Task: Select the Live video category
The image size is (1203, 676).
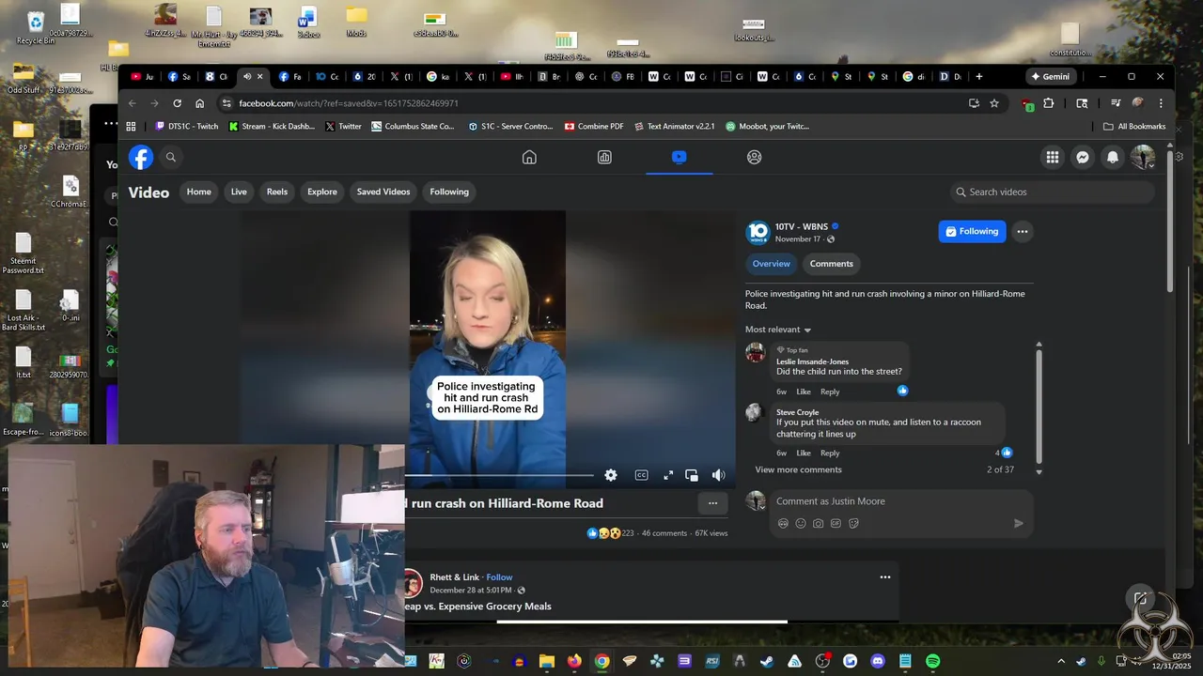Action: 239,192
